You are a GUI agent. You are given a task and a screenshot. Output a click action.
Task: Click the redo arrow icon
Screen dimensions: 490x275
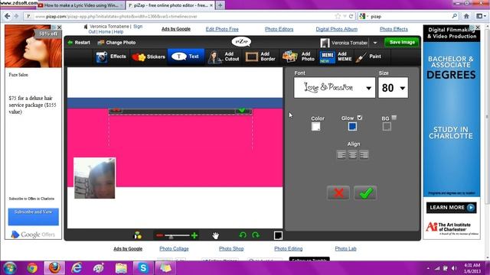(256, 235)
